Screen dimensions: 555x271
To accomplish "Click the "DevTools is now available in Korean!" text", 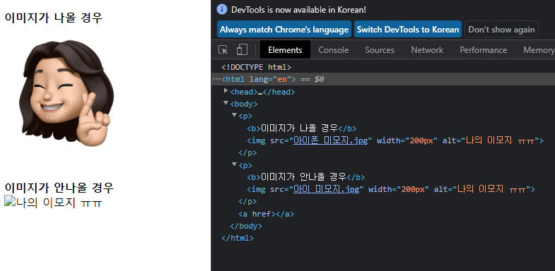I will pyautogui.click(x=299, y=10).
